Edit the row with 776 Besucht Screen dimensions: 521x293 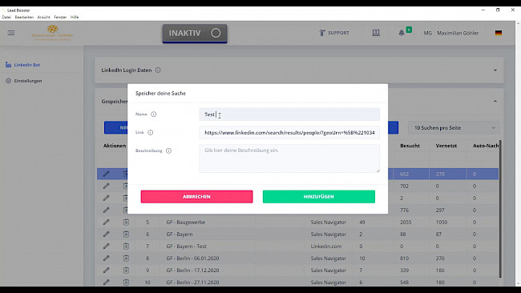coord(107,210)
